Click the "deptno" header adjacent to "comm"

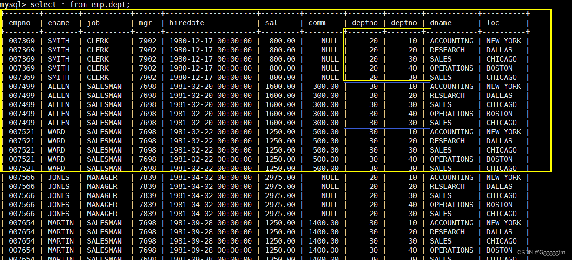click(365, 23)
